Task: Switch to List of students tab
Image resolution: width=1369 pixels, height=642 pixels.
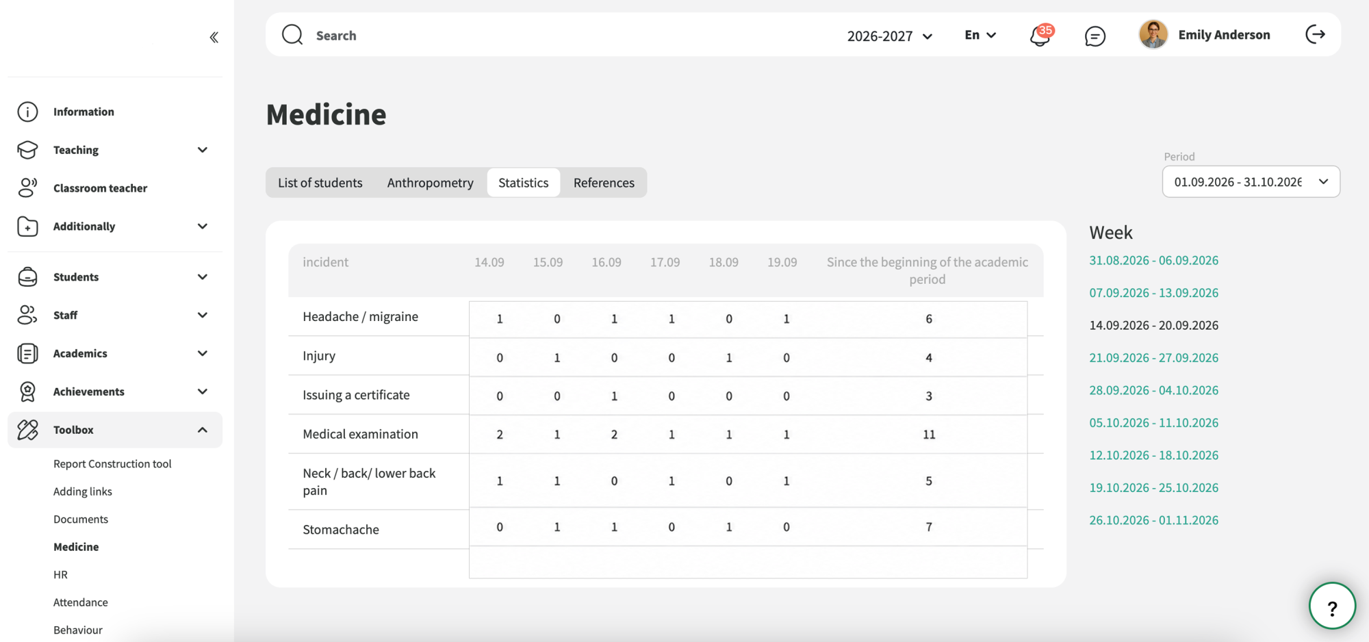Action: coord(320,183)
